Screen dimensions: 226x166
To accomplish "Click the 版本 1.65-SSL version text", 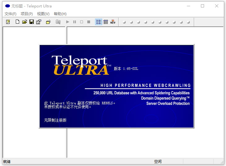I will coord(126,69).
